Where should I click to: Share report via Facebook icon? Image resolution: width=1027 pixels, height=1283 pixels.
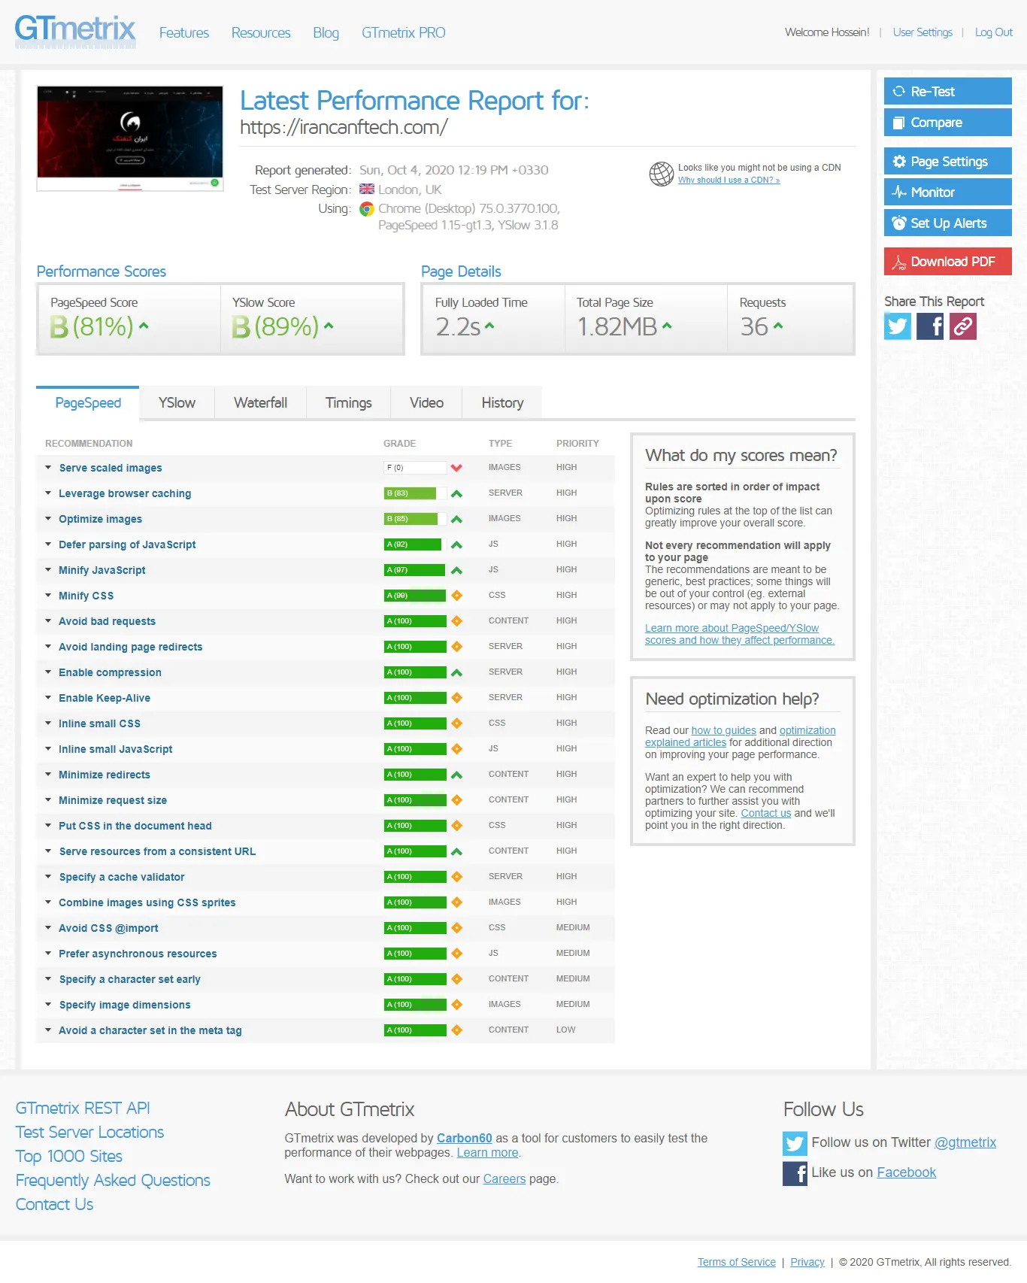[x=930, y=326]
